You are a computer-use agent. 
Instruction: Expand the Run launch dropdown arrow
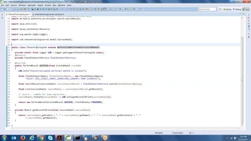51,9
